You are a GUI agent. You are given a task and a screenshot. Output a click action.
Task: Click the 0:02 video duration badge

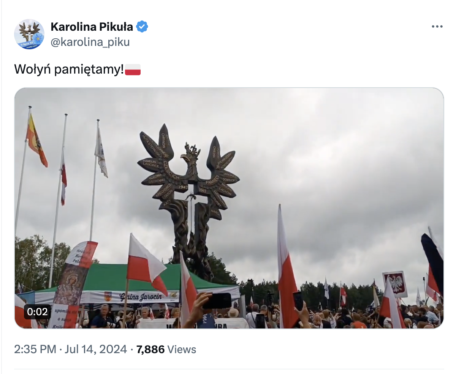38,312
